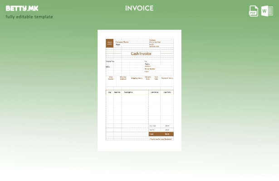Click the Sub Total amount cell

point(167,126)
